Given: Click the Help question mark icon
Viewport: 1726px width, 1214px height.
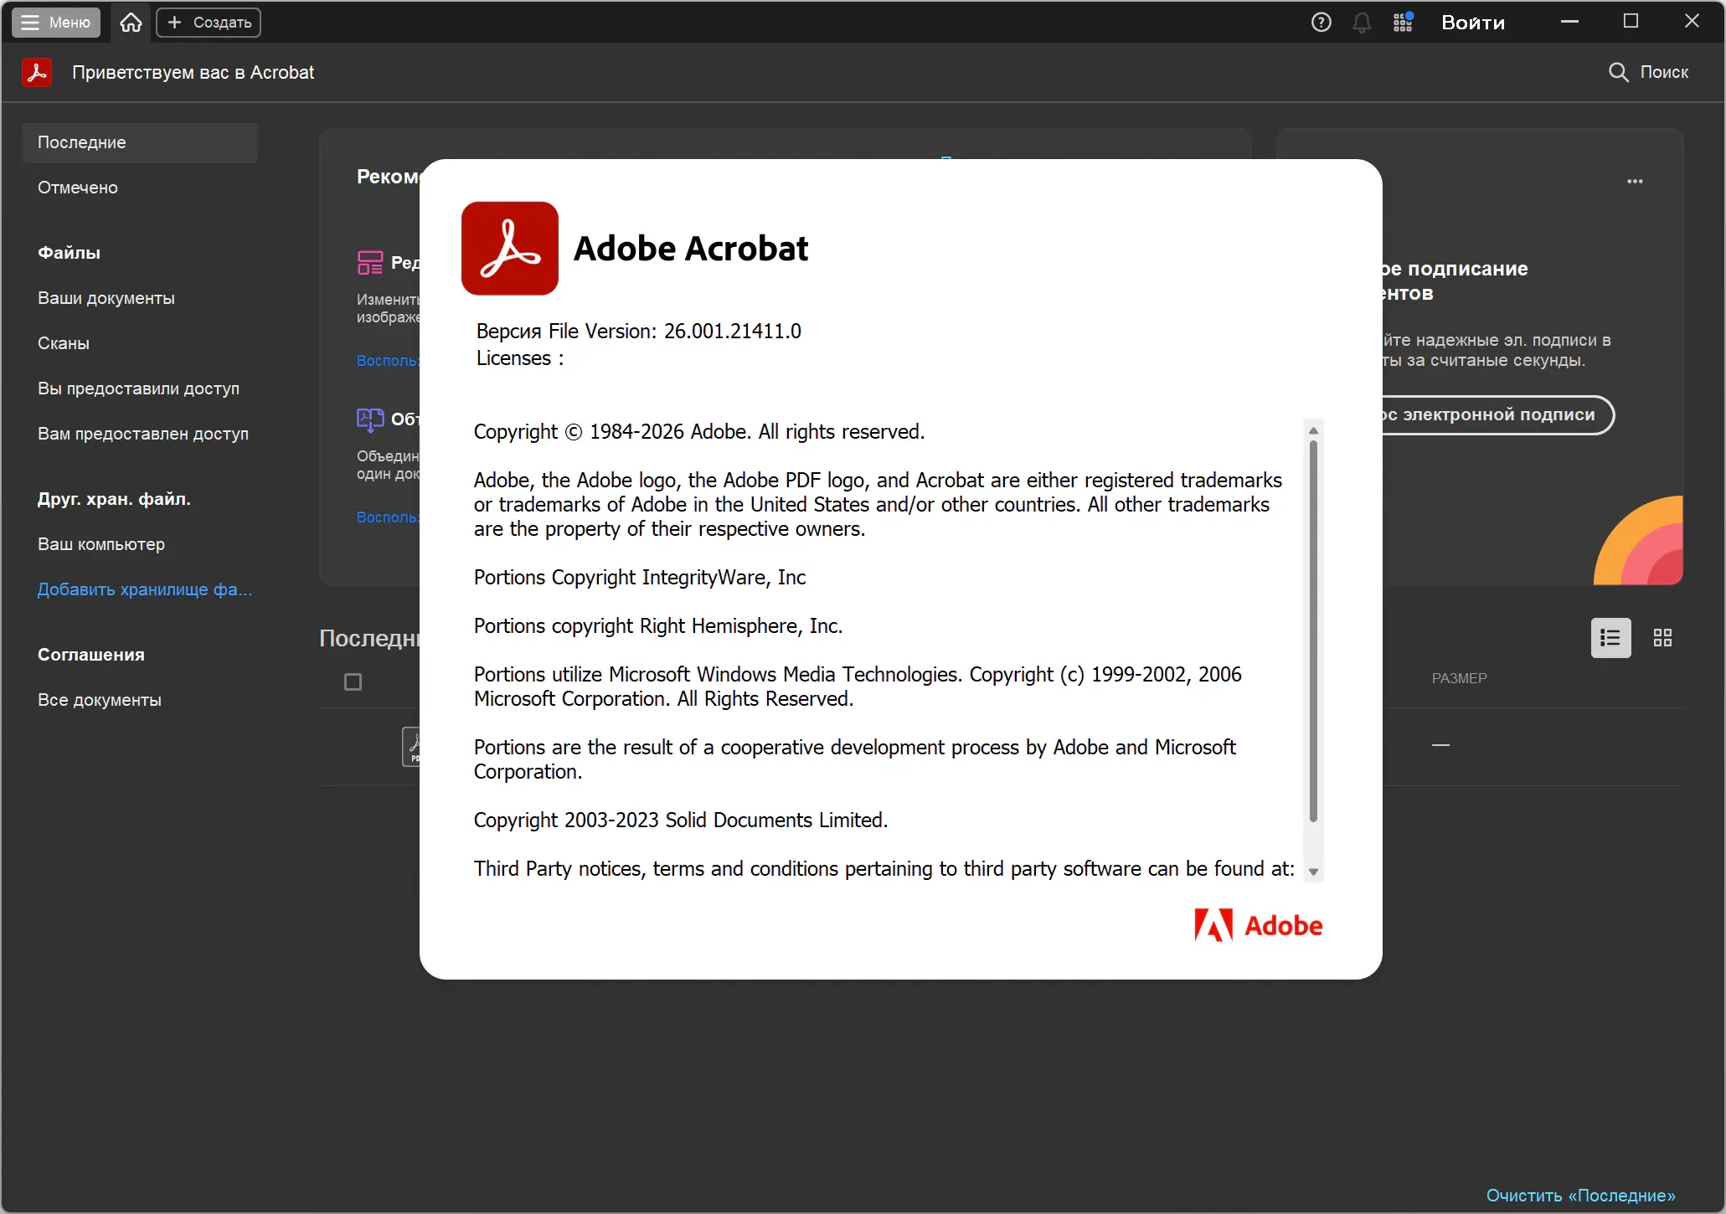Looking at the screenshot, I should pyautogui.click(x=1321, y=23).
